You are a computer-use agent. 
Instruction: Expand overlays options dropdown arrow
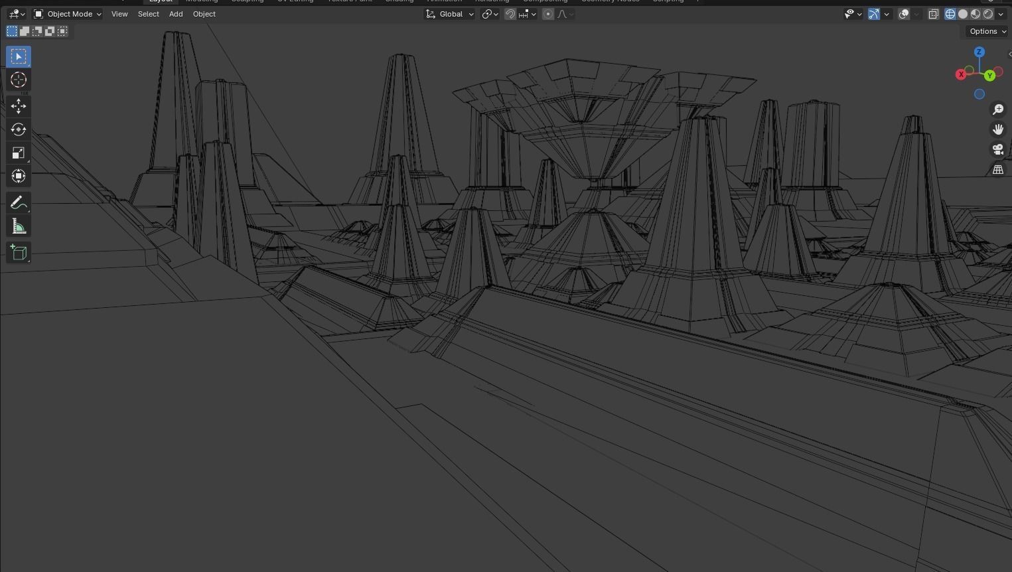(916, 14)
